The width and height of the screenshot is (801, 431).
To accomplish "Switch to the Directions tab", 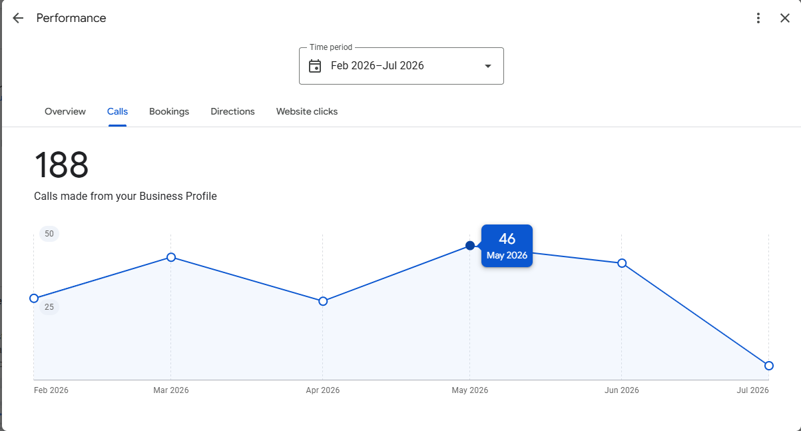I will click(x=232, y=111).
